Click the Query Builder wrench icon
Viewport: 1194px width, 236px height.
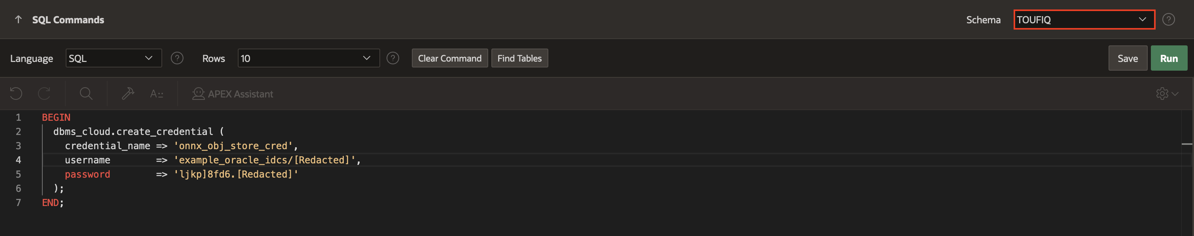(128, 94)
